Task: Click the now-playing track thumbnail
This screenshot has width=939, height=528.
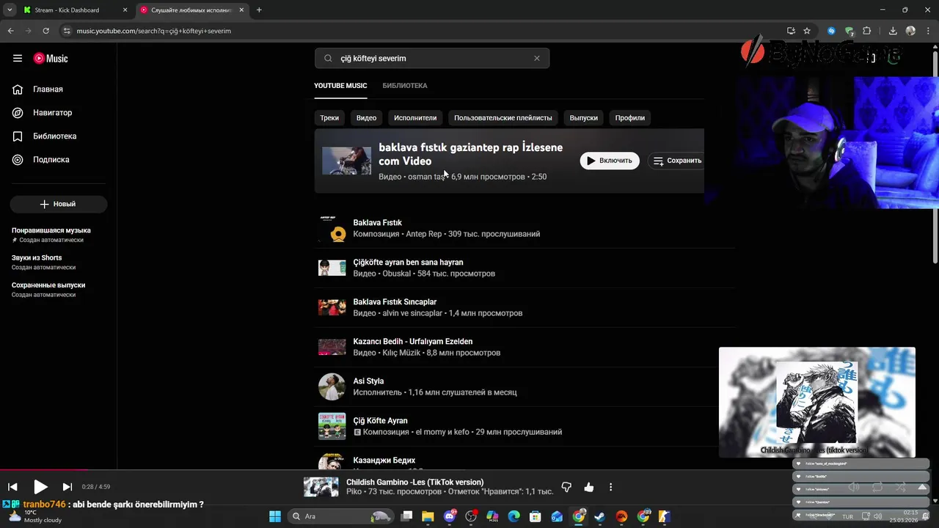Action: 321,487
